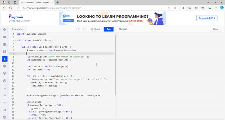This screenshot has height=120, width=225.
Task: Open the R language compiler icon
Action: pos(5,37)
